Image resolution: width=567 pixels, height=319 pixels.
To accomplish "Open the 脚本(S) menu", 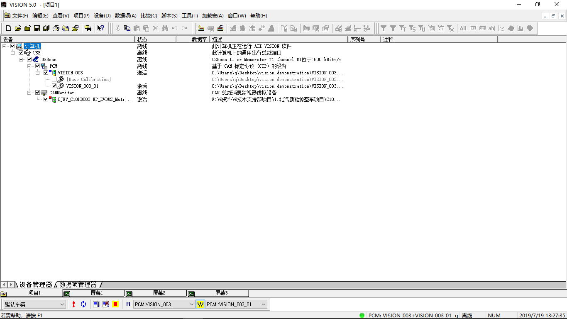I will pyautogui.click(x=169, y=16).
